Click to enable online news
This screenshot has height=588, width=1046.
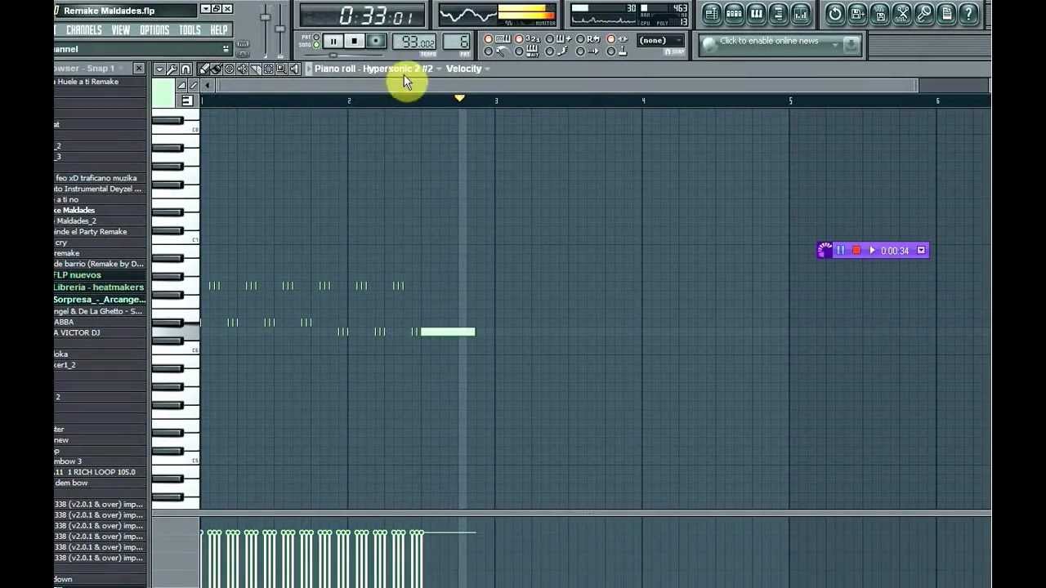[769, 41]
